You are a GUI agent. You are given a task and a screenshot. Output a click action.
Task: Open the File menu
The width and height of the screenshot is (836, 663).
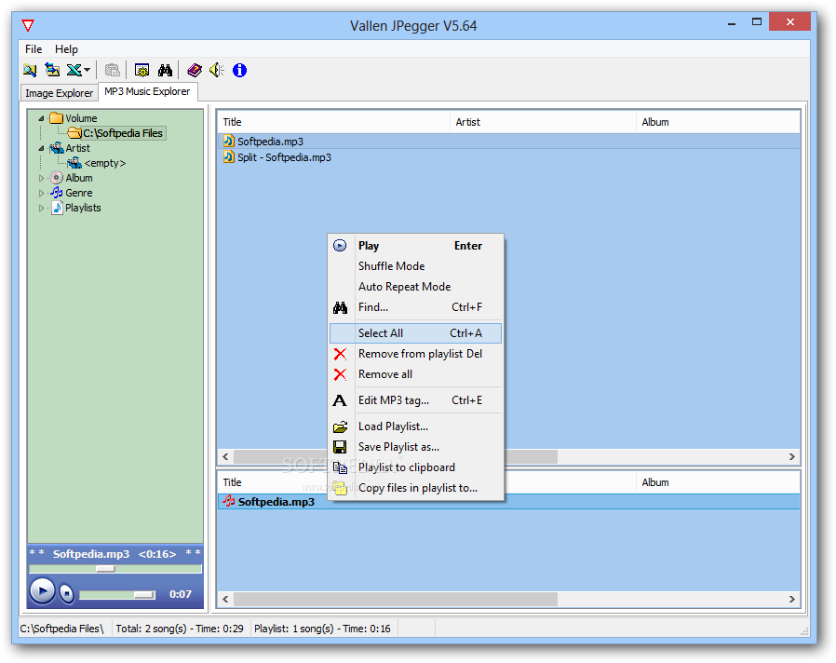[34, 49]
